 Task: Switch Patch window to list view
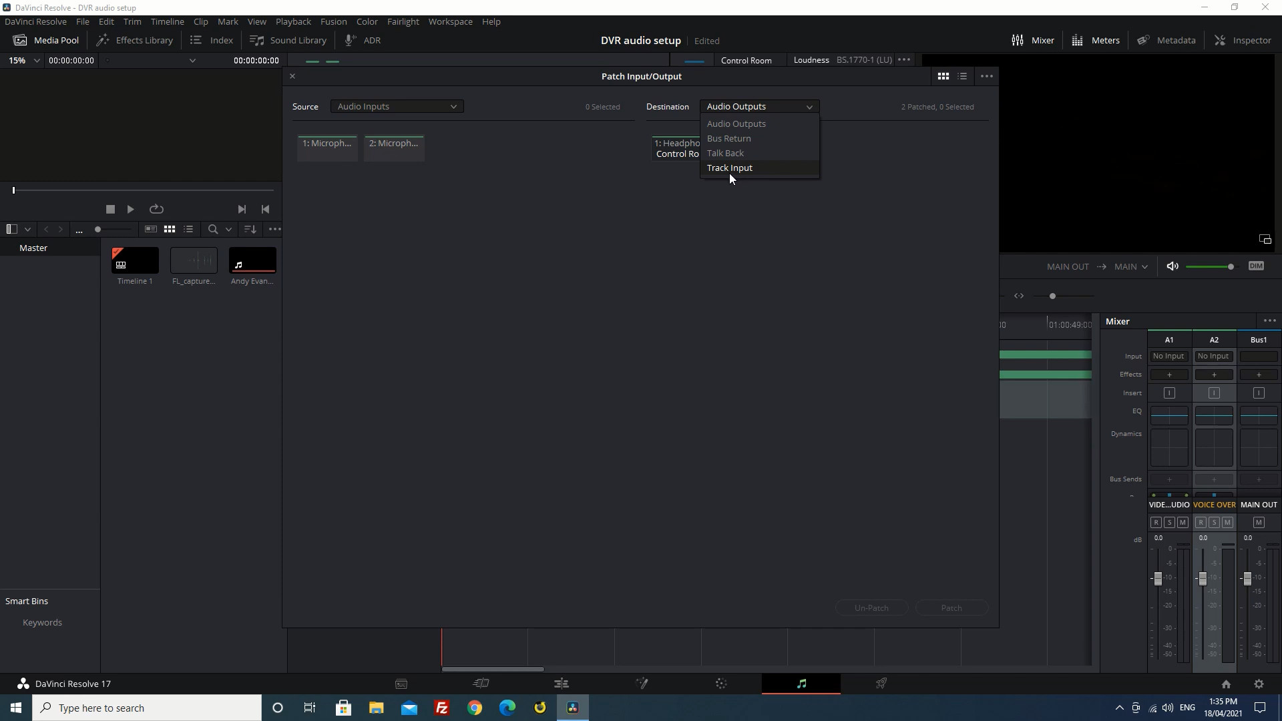(962, 76)
